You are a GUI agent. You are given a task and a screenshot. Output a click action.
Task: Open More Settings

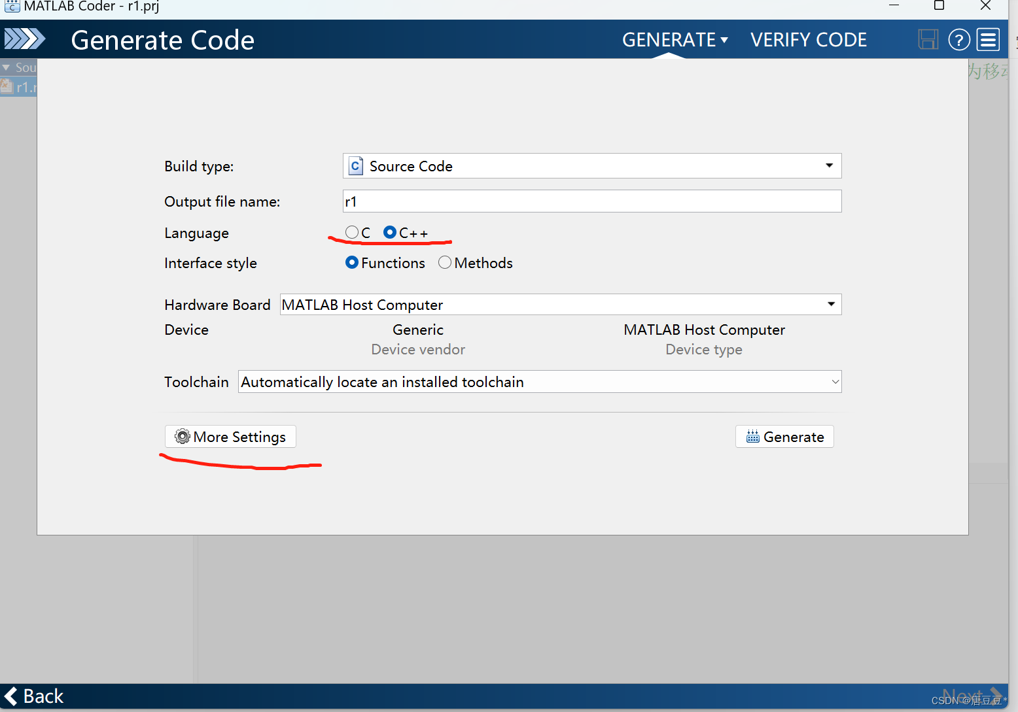230,437
